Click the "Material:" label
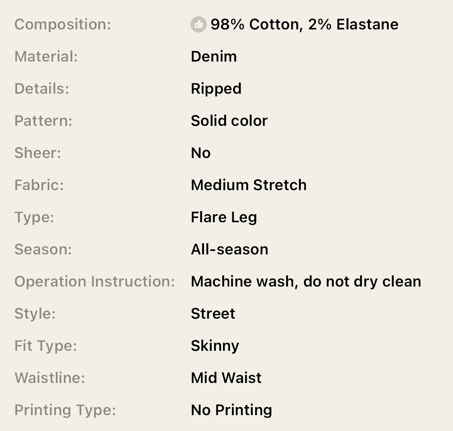Image resolution: width=453 pixels, height=431 pixels. [x=46, y=57]
